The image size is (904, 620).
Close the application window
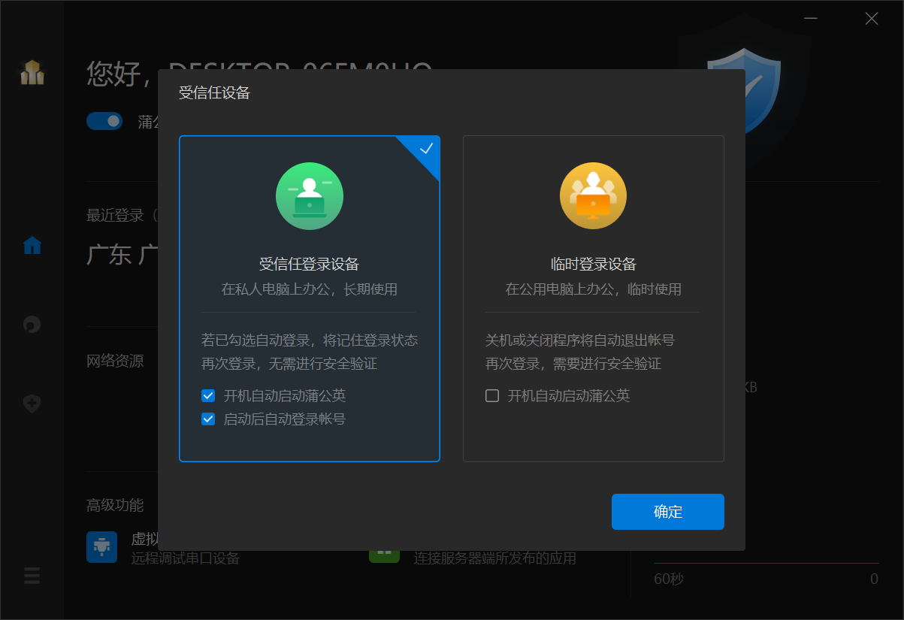pos(872,19)
